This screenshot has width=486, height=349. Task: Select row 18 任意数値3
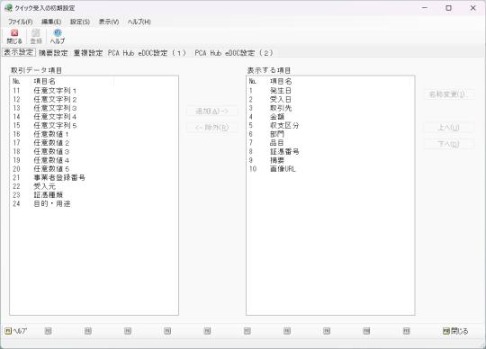coord(94,151)
